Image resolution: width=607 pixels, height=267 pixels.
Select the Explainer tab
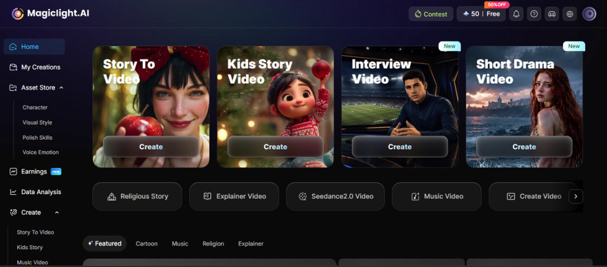(251, 243)
